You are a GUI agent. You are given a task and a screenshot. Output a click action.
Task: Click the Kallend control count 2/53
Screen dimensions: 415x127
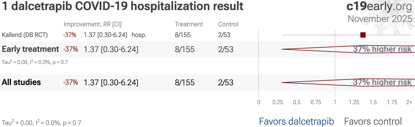pos(224,35)
